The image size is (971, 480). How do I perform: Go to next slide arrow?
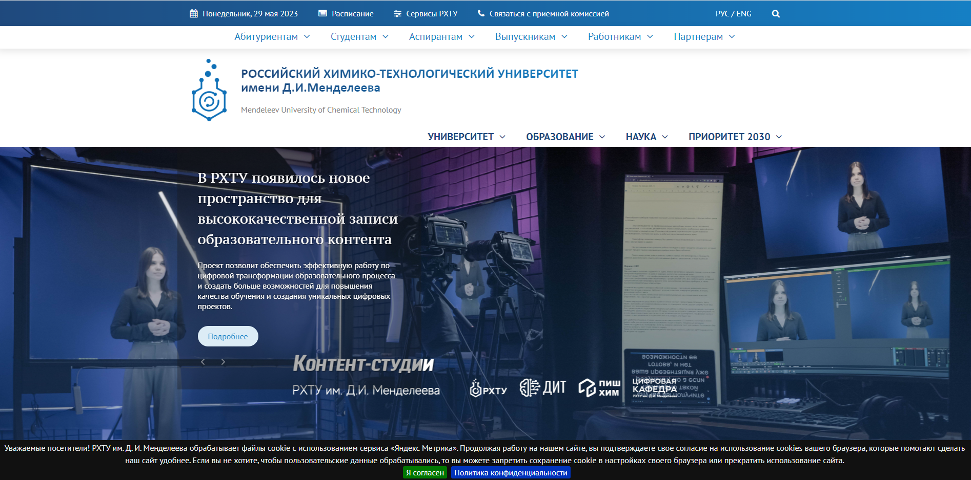[x=223, y=362]
